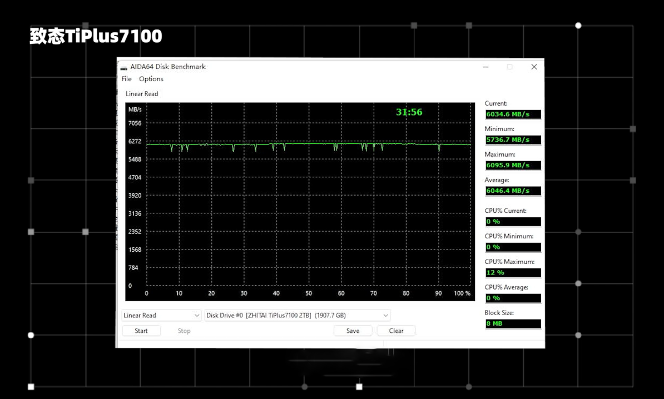Click the Block Size value showing 8 MB
The image size is (664, 399).
pos(513,323)
